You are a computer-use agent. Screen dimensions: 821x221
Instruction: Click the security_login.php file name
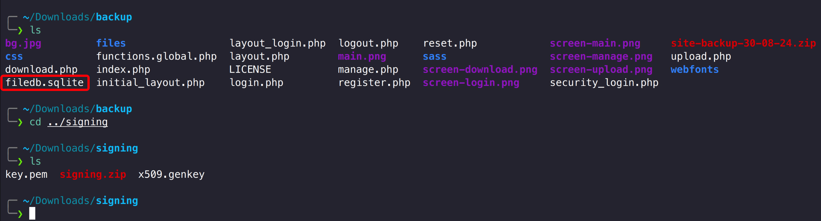(604, 83)
